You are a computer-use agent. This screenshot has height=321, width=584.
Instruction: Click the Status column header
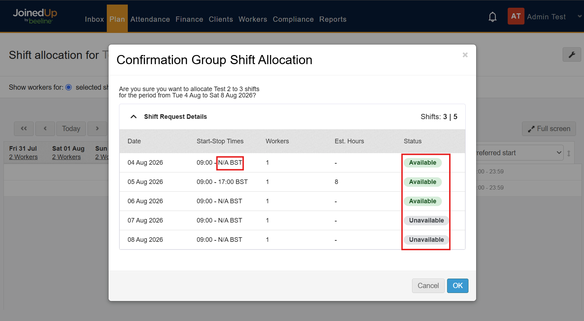point(413,141)
